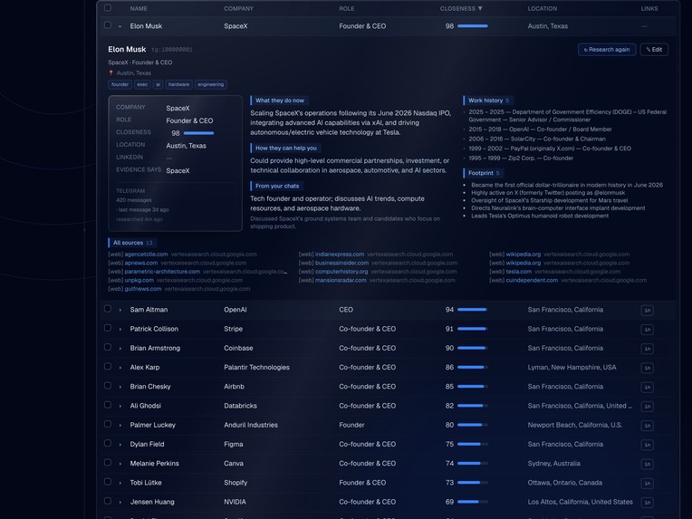Viewport: 692px width, 519px height.
Task: Expand the Brian Chesky row
Action: [120, 387]
